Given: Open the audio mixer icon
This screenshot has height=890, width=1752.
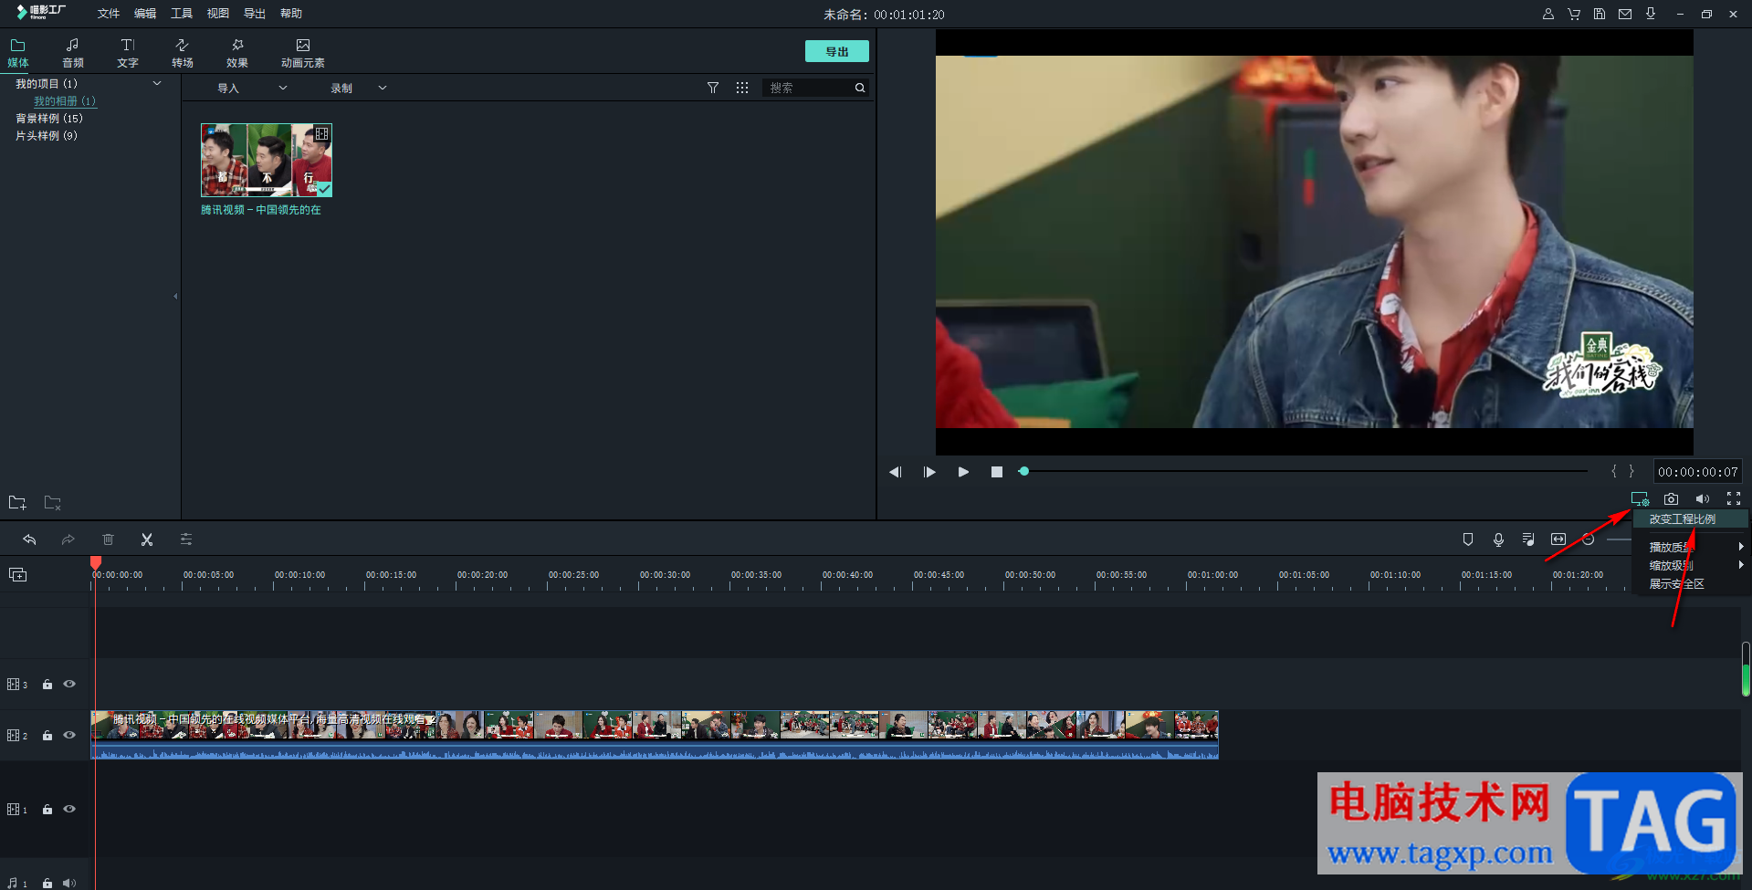Looking at the screenshot, I should (x=1528, y=539).
